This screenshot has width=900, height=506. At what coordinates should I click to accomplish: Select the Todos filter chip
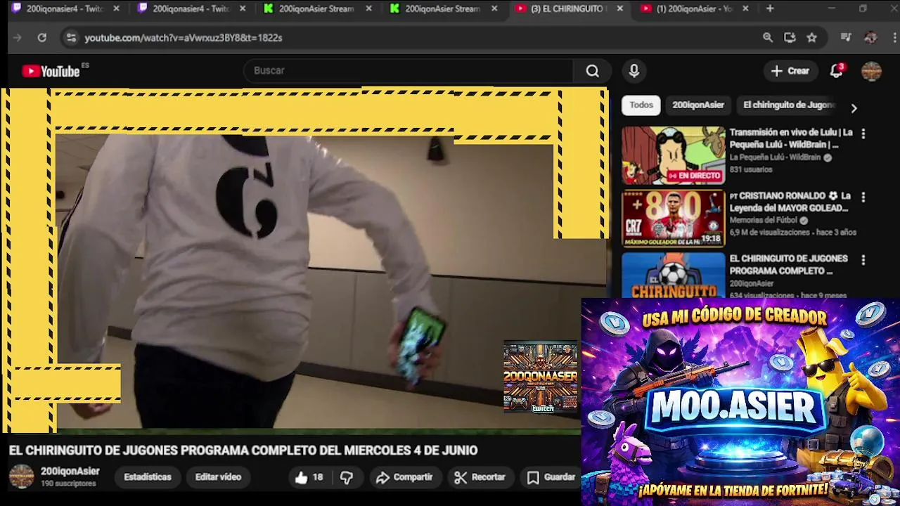[641, 105]
